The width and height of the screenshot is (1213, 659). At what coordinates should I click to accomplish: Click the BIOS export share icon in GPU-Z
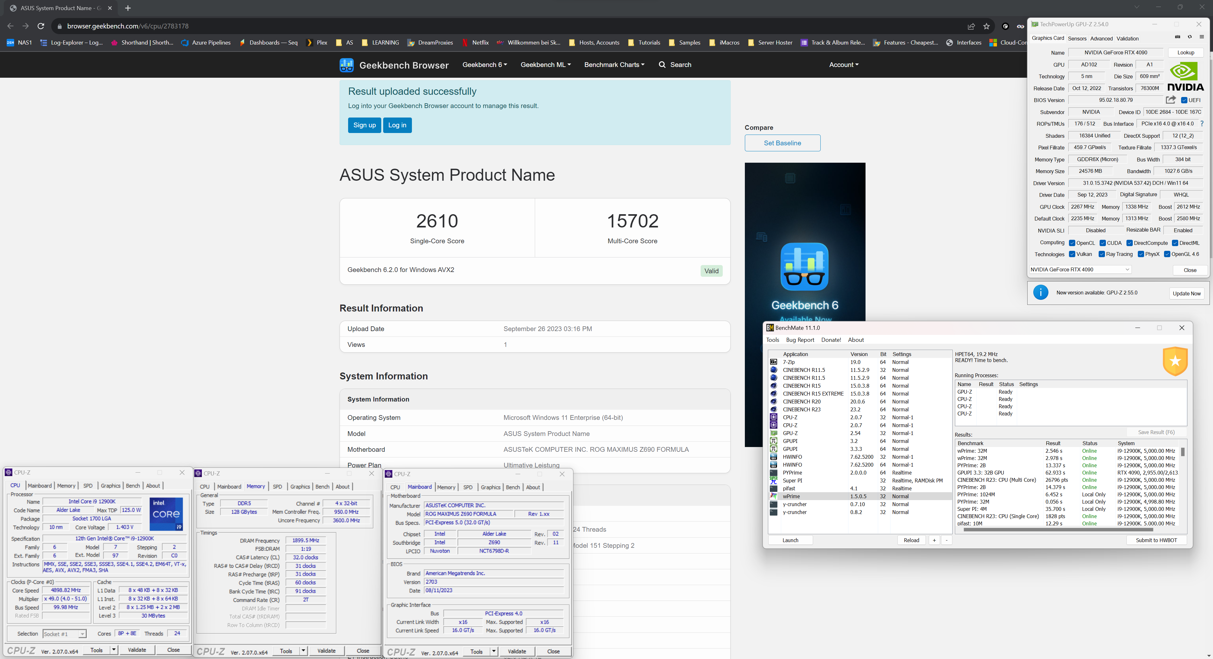pyautogui.click(x=1171, y=100)
